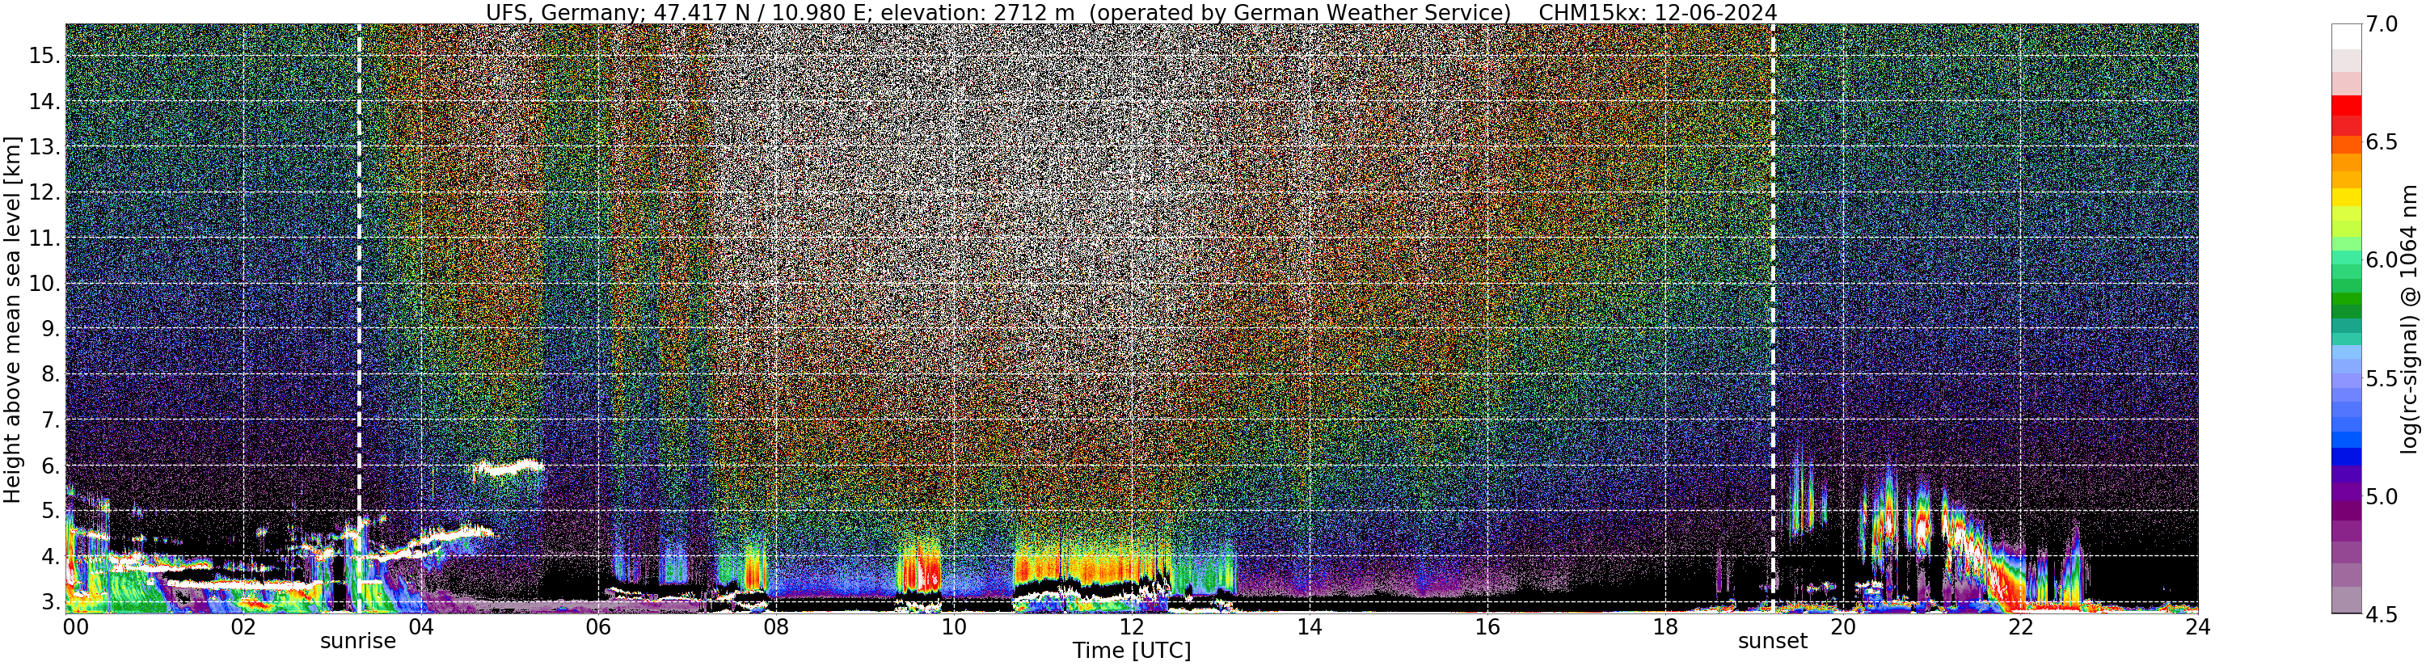This screenshot has height=666, width=2426.
Task: Click the '4.' height tick label
Action: (x=51, y=557)
